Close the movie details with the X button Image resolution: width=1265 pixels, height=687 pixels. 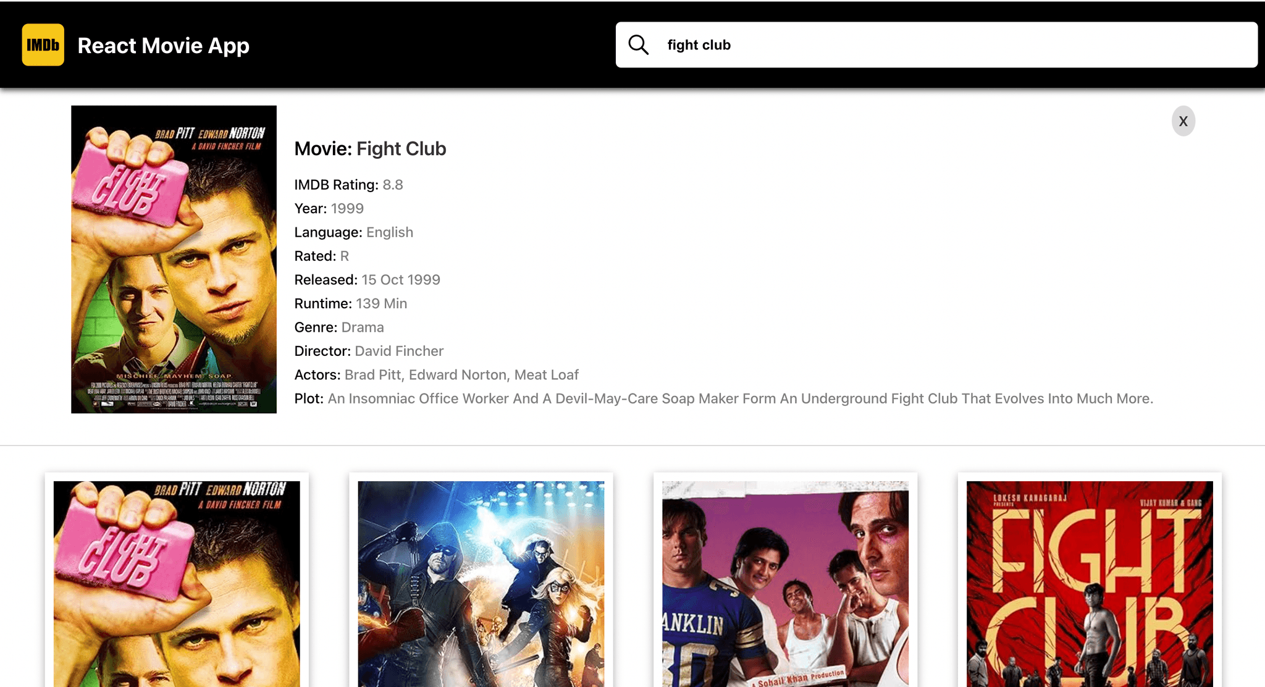1183,121
